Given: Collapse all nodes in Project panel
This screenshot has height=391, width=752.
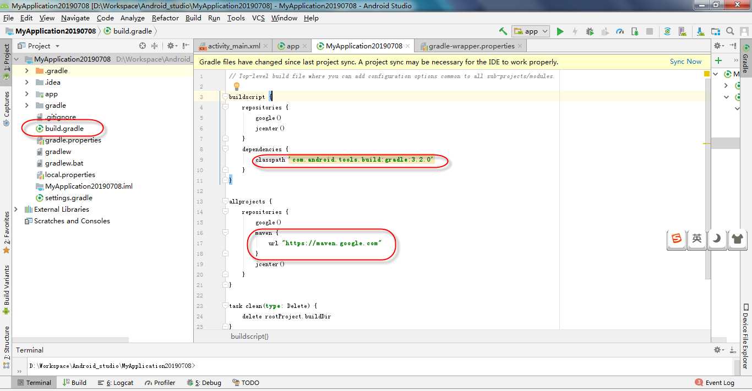Looking at the screenshot, I should [155, 46].
